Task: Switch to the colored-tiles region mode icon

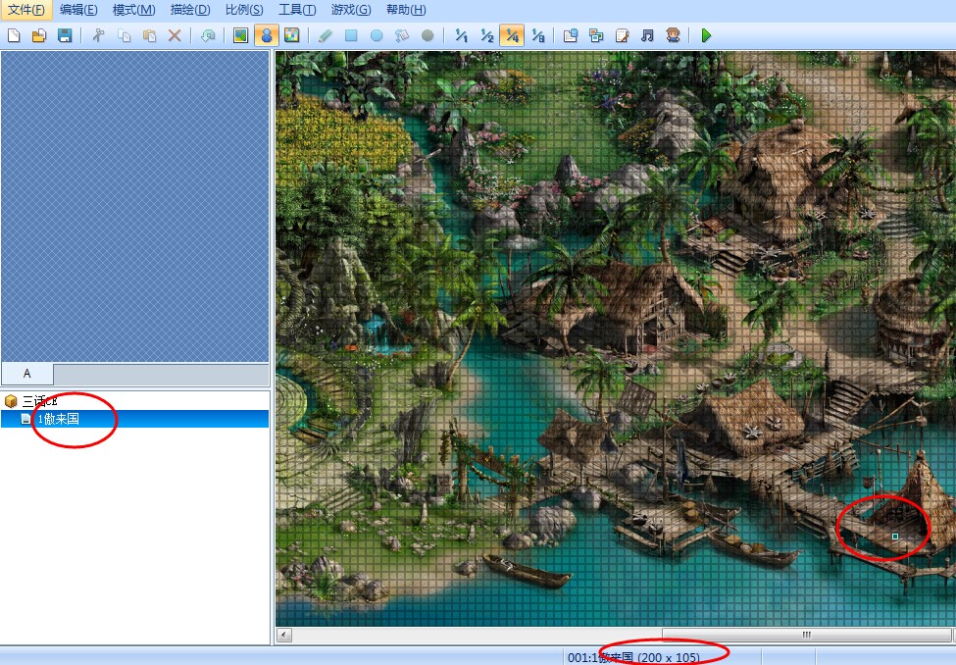Action: pos(292,35)
